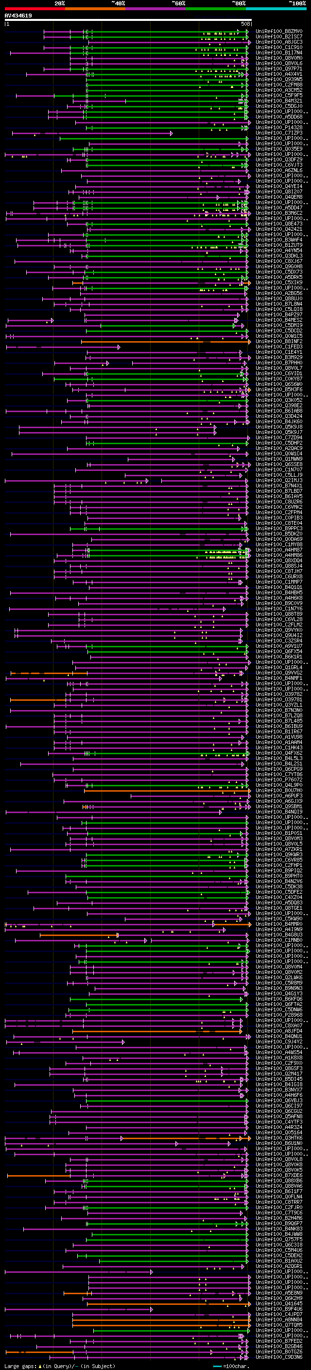
Task: Choose hit label UniRef100_Q3DFZ9
Action: (278, 159)
